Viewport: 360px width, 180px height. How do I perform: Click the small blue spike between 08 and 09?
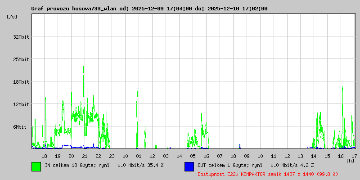click(x=240, y=146)
